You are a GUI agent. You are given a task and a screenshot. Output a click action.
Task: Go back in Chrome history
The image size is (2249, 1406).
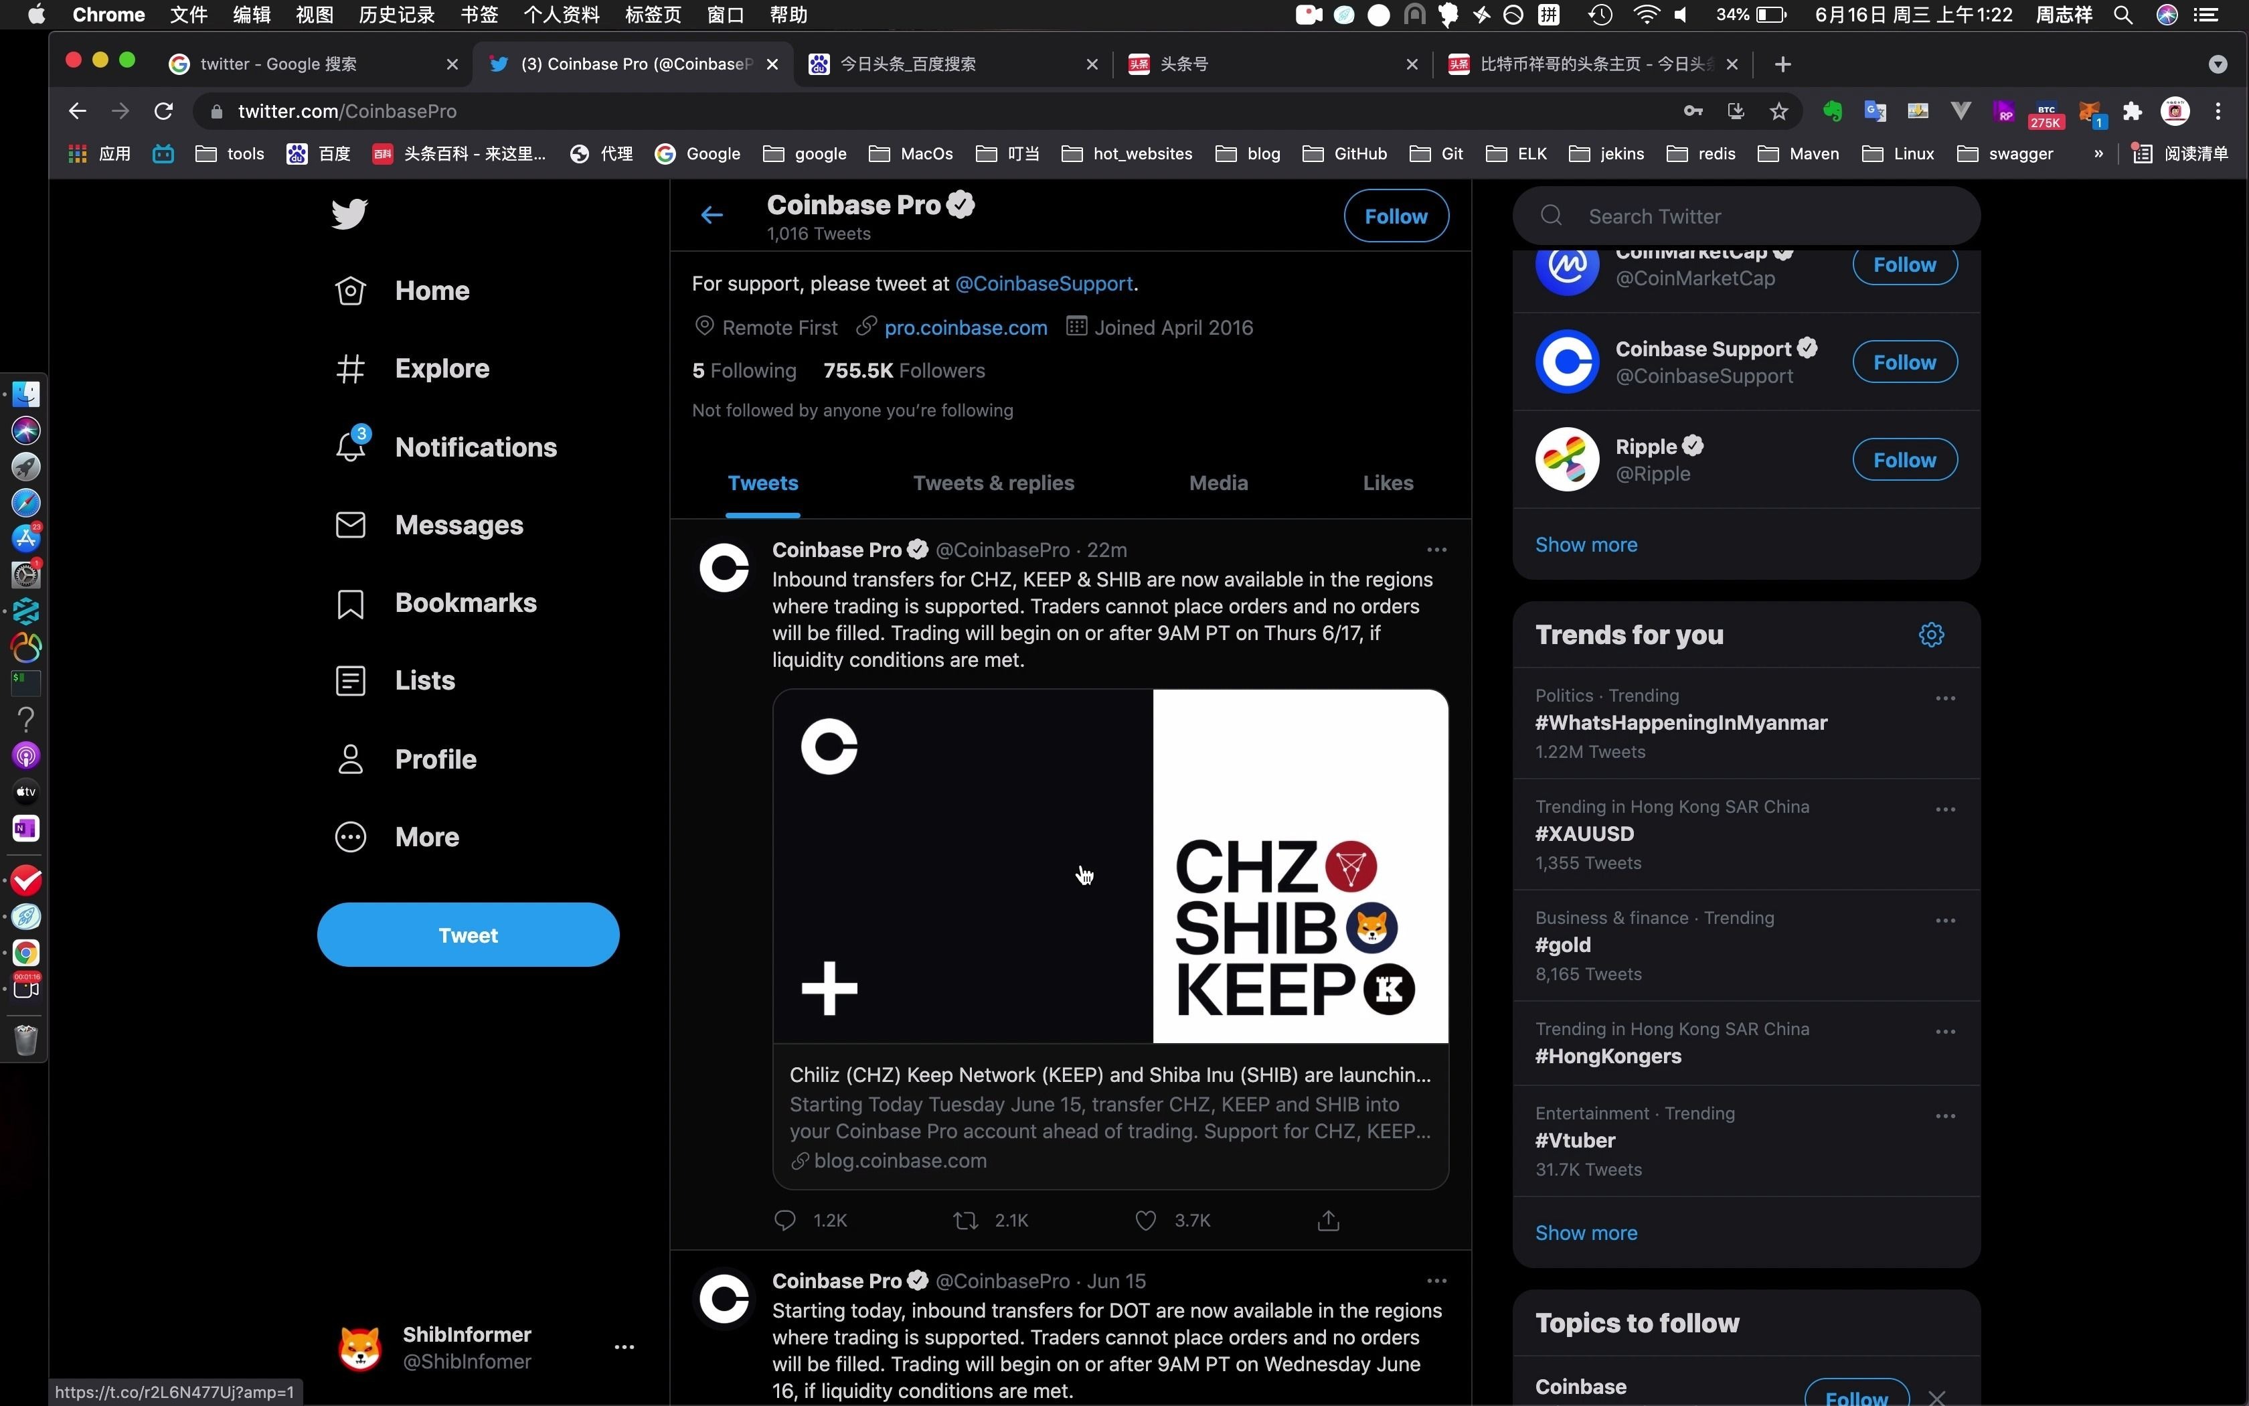77,110
